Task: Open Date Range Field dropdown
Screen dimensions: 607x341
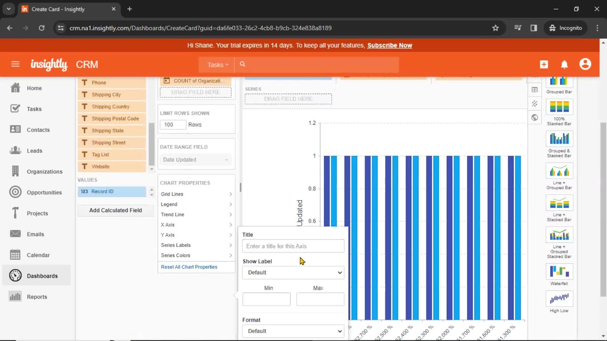Action: tap(196, 160)
